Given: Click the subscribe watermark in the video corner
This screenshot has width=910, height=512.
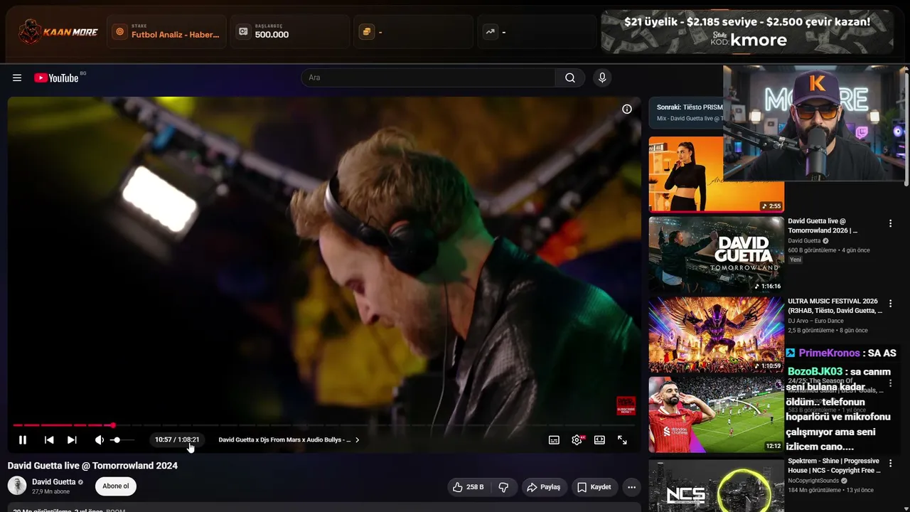Looking at the screenshot, I should click(x=626, y=406).
